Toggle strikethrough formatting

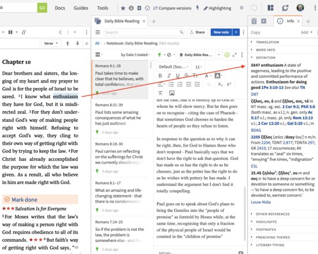point(186,76)
